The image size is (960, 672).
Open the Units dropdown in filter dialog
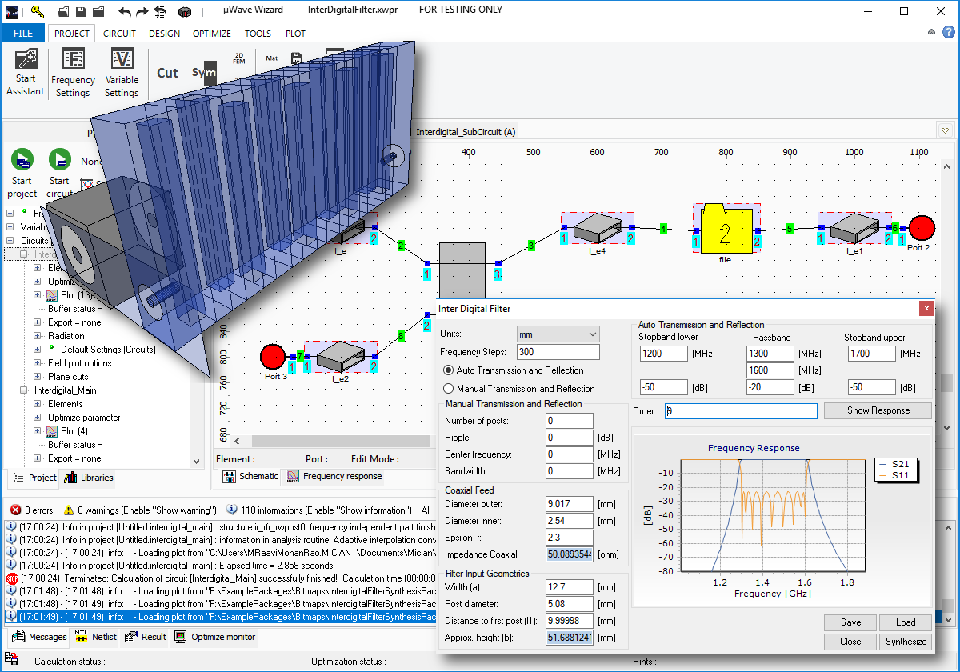[x=558, y=334]
